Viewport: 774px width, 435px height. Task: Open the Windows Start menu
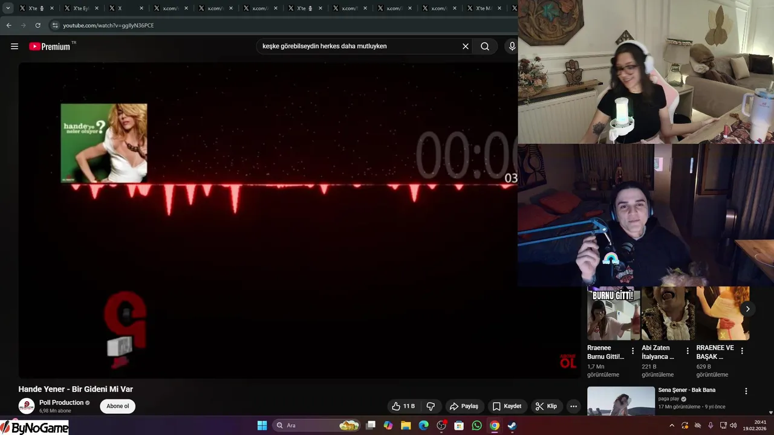pyautogui.click(x=262, y=425)
